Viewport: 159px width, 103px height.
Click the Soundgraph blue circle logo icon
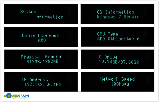[9, 96]
